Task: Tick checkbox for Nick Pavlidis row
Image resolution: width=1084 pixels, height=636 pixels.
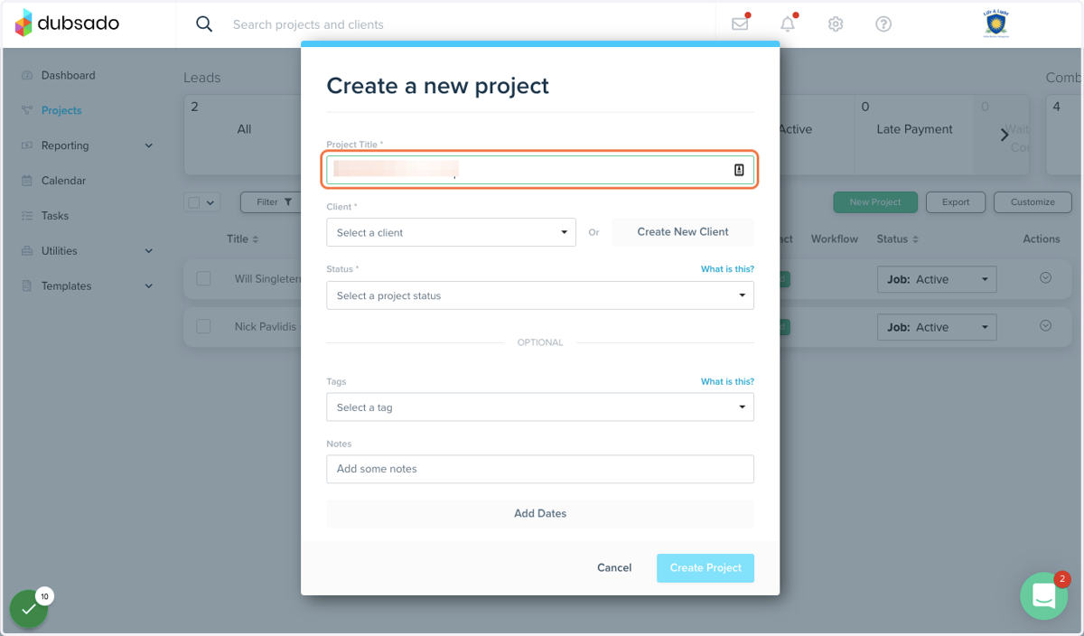Action: (203, 326)
